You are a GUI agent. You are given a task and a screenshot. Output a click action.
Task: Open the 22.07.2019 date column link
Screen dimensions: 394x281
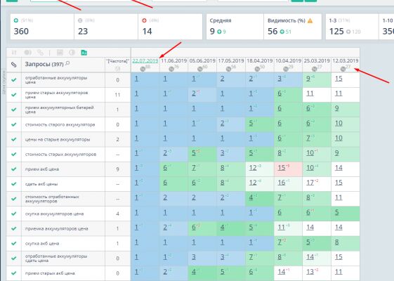pos(145,61)
